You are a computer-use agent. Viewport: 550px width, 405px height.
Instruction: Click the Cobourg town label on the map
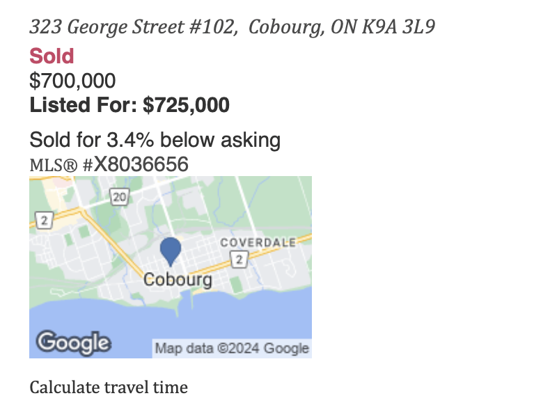(178, 279)
